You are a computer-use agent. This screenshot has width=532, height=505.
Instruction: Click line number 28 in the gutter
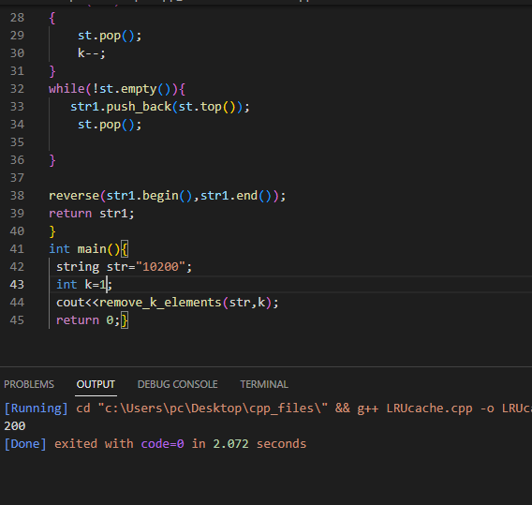(17, 18)
